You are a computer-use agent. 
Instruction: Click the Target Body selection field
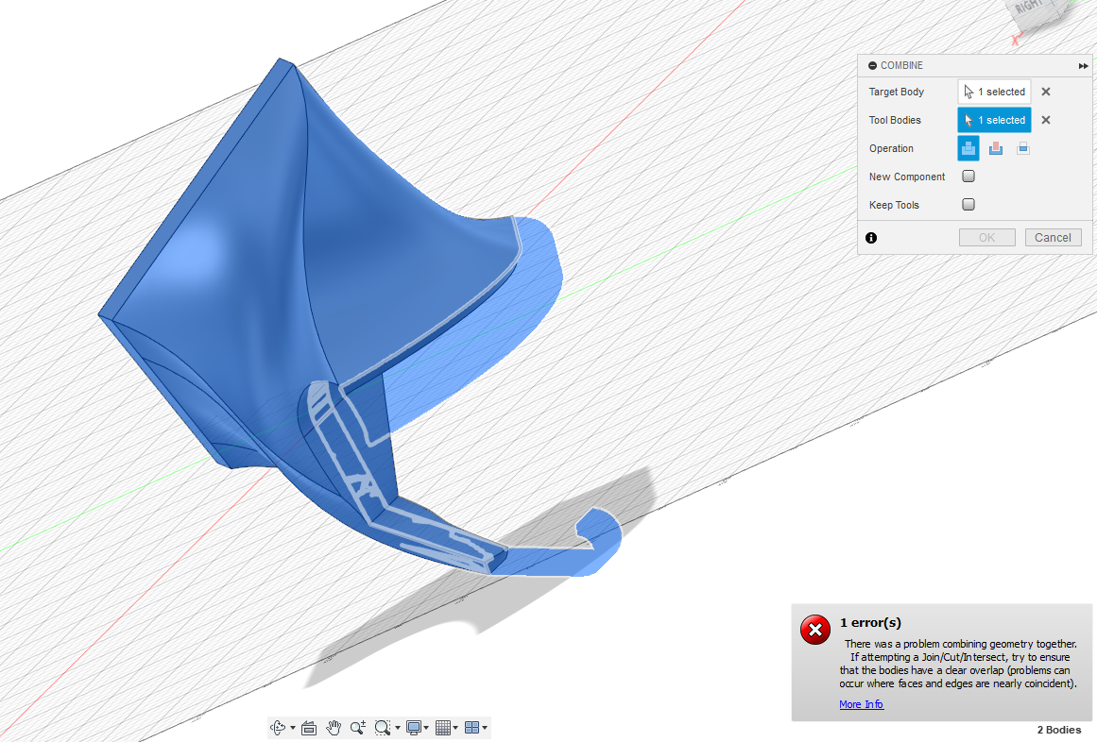click(994, 92)
